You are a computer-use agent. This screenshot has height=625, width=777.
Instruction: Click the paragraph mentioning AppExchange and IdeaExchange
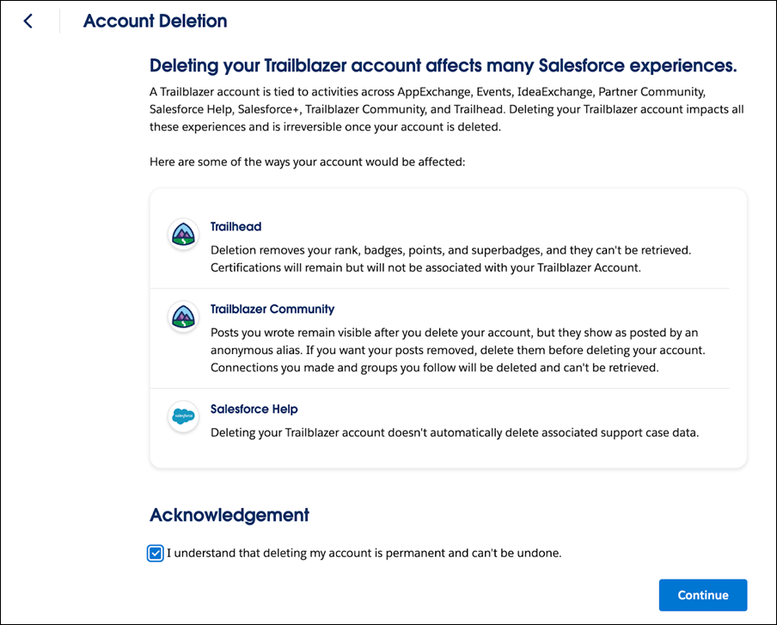pos(446,109)
